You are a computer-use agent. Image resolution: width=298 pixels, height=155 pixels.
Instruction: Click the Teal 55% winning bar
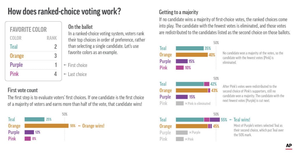[x=198, y=120]
